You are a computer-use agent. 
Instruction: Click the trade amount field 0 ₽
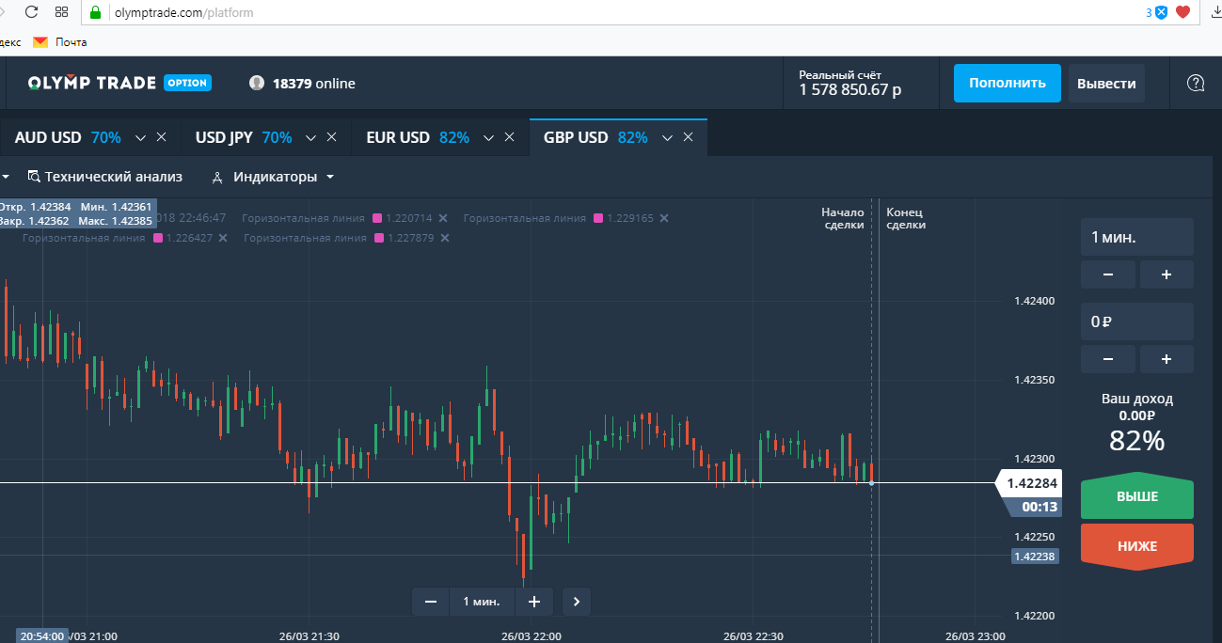point(1137,321)
